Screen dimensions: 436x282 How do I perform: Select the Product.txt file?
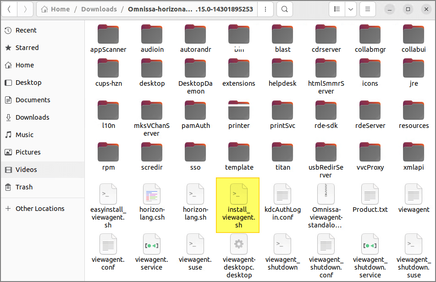[x=370, y=194]
